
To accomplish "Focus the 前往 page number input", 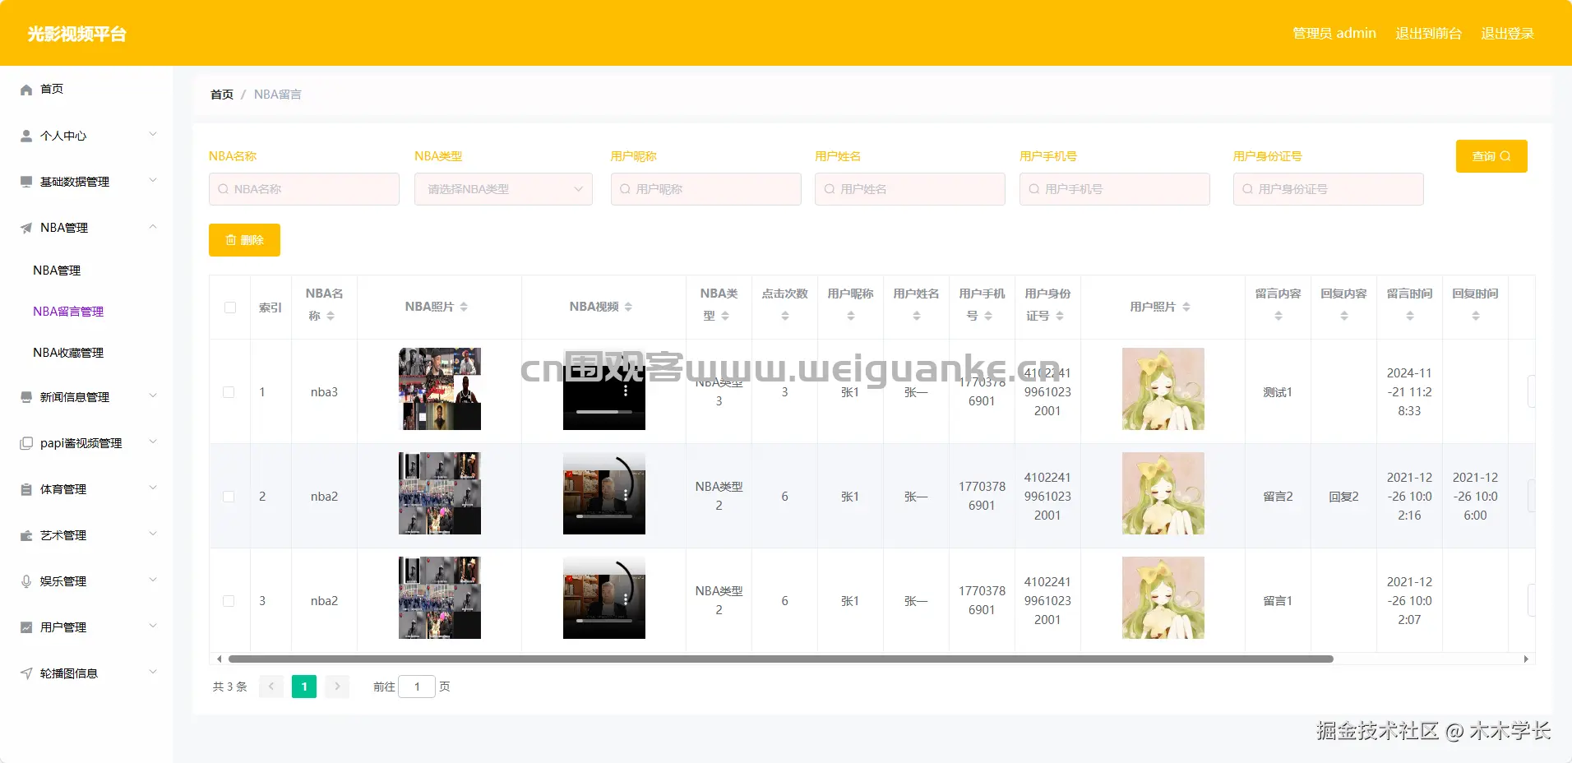I will coord(417,687).
